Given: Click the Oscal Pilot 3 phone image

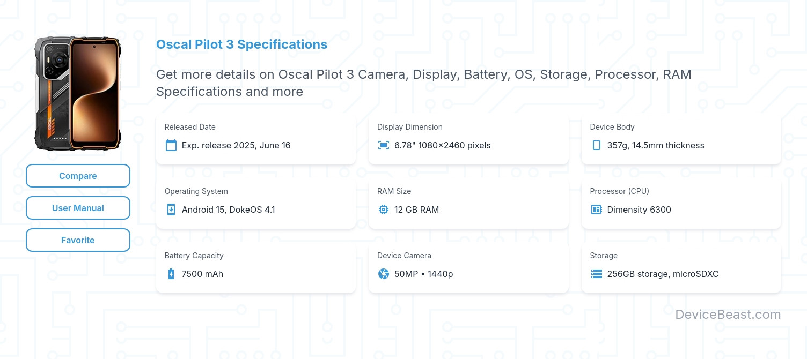Looking at the screenshot, I should 78,94.
